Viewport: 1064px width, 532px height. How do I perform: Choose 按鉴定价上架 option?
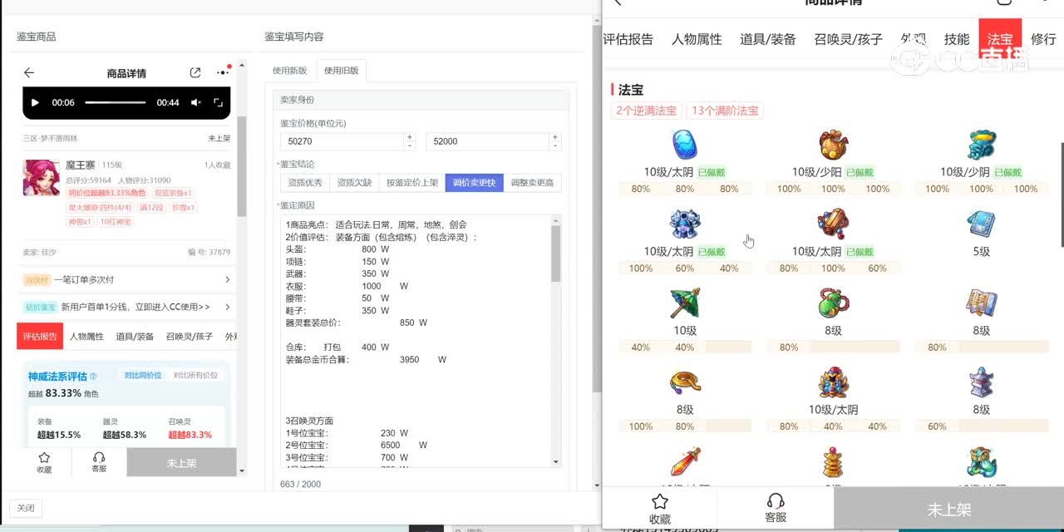(411, 183)
